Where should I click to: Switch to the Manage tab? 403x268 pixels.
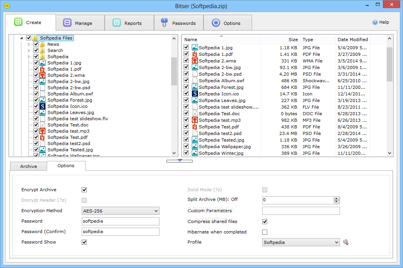click(80, 23)
